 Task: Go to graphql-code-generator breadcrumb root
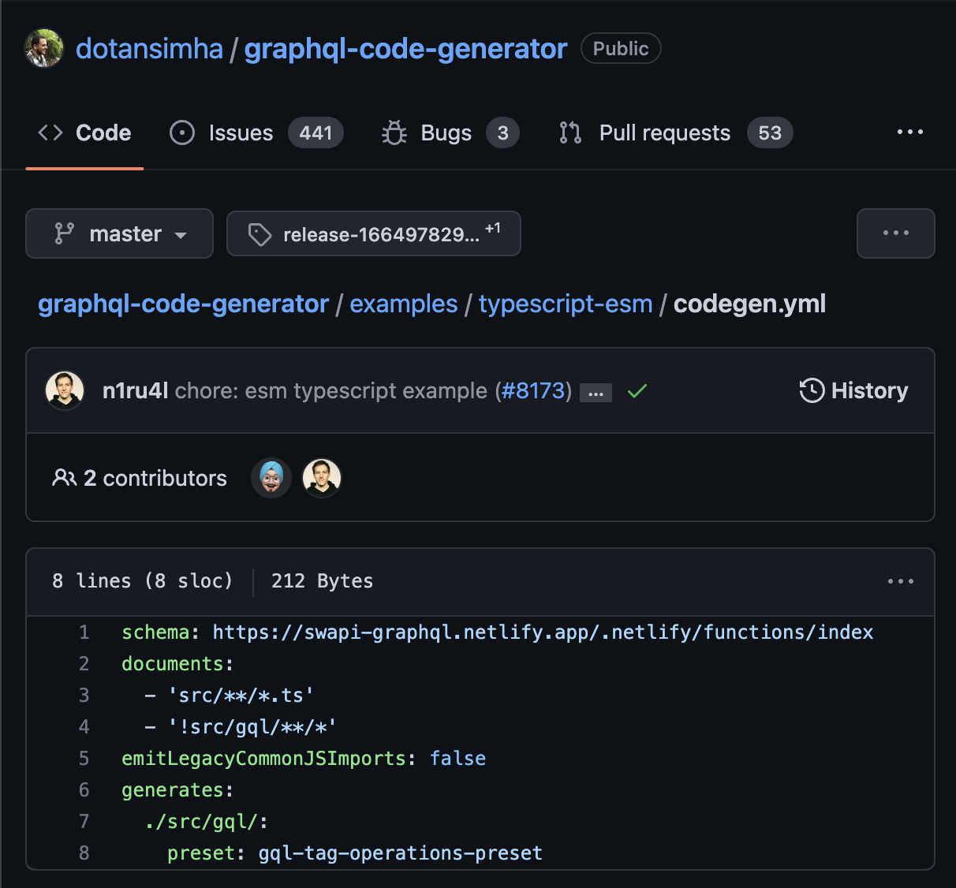point(184,304)
